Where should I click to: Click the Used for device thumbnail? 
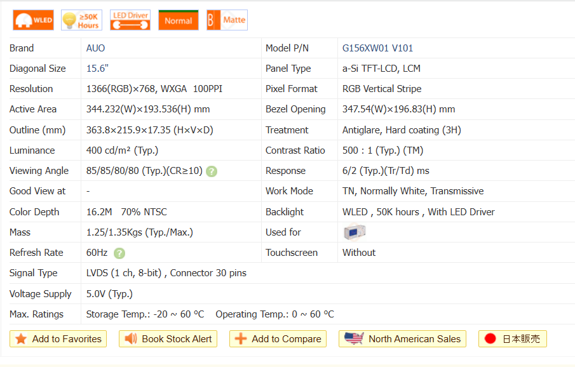click(x=354, y=232)
